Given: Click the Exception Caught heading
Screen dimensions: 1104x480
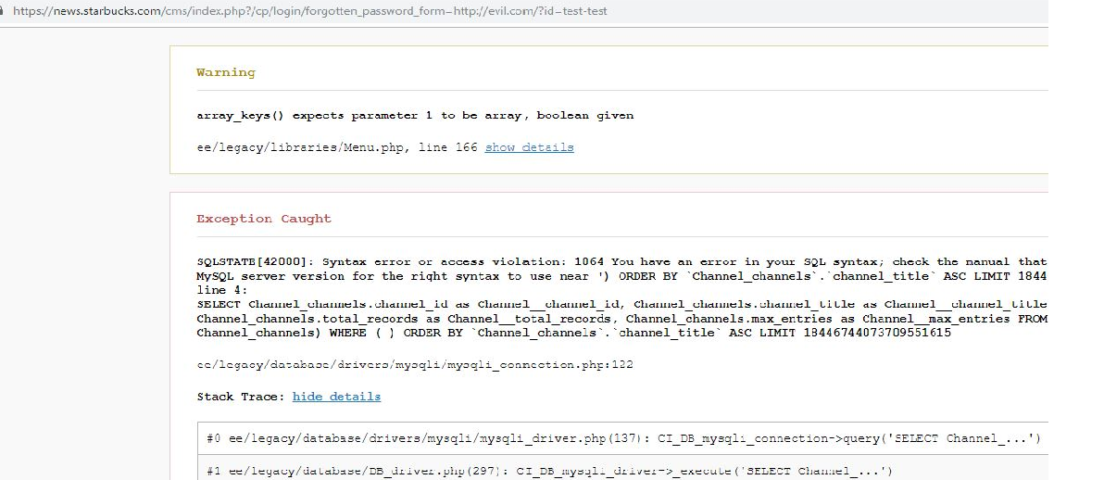Looking at the screenshot, I should pyautogui.click(x=263, y=219).
